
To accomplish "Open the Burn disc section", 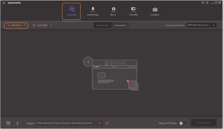I will pyautogui.click(x=113, y=11).
